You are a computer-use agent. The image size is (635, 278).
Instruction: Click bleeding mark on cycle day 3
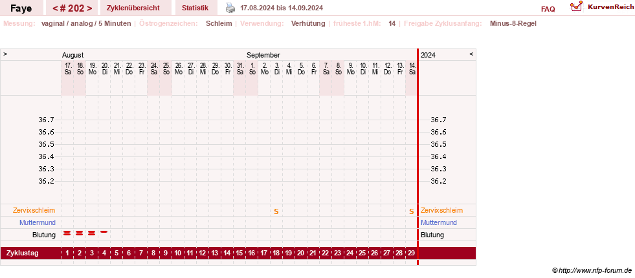tap(91, 233)
